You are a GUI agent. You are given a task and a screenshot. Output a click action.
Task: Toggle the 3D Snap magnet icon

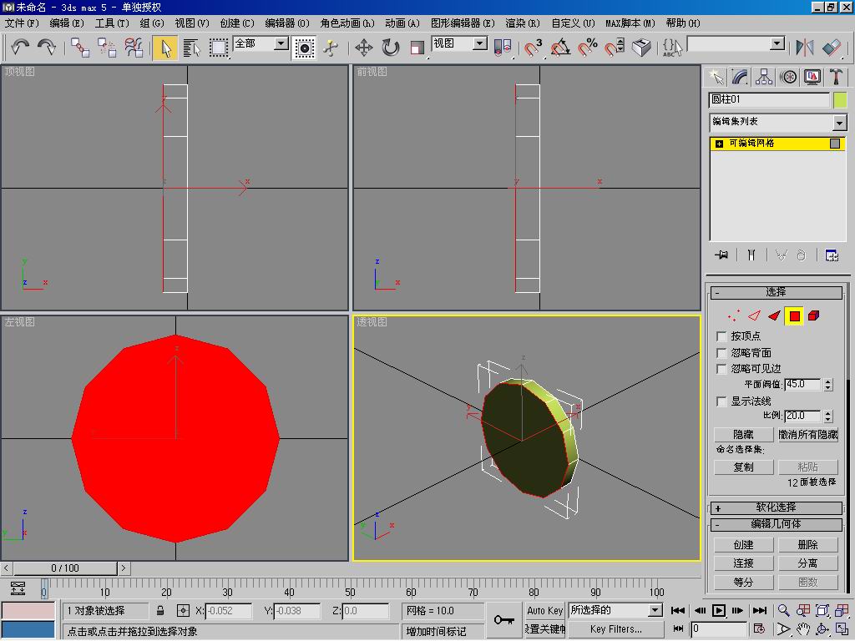point(533,48)
